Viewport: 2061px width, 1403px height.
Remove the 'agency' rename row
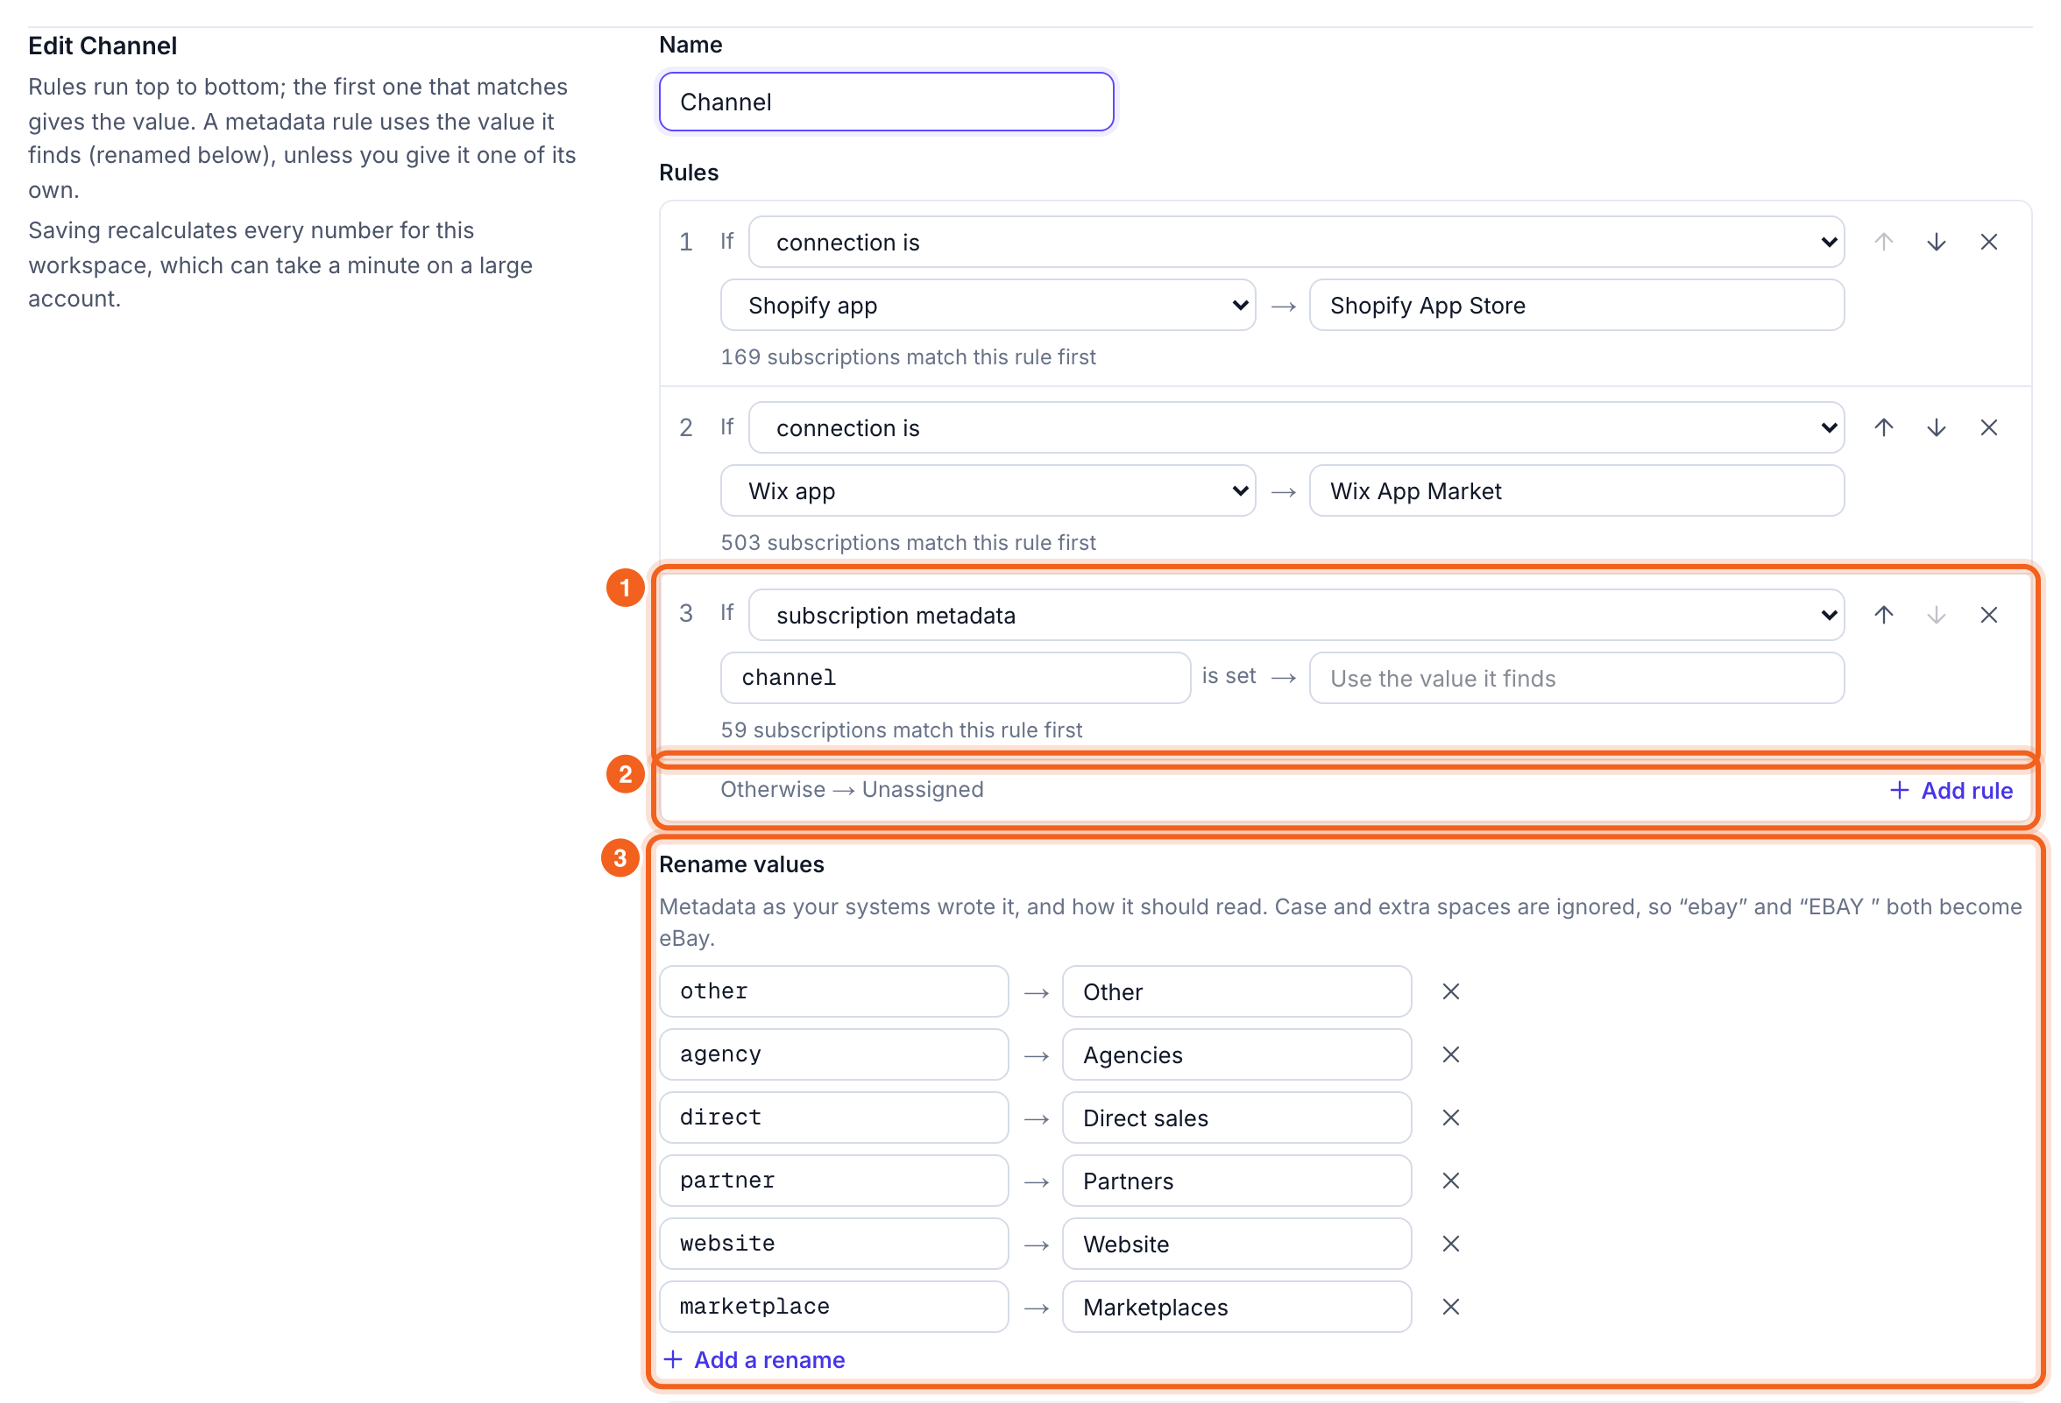point(1451,1054)
